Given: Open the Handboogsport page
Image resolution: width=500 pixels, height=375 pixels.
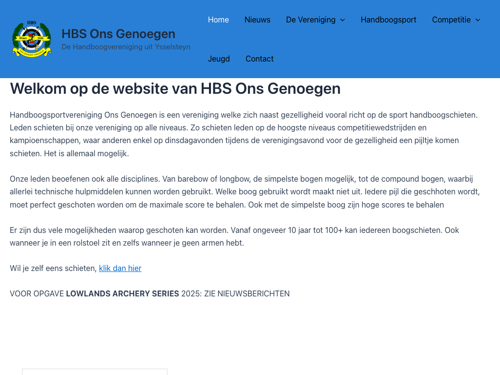Looking at the screenshot, I should coord(388,20).
